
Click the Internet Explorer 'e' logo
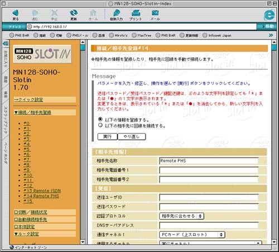[269, 15]
